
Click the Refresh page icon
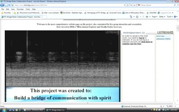tap(131, 5)
